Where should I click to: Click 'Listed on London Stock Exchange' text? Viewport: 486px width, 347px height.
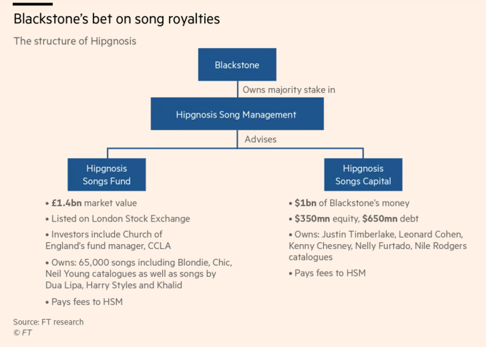point(118,219)
